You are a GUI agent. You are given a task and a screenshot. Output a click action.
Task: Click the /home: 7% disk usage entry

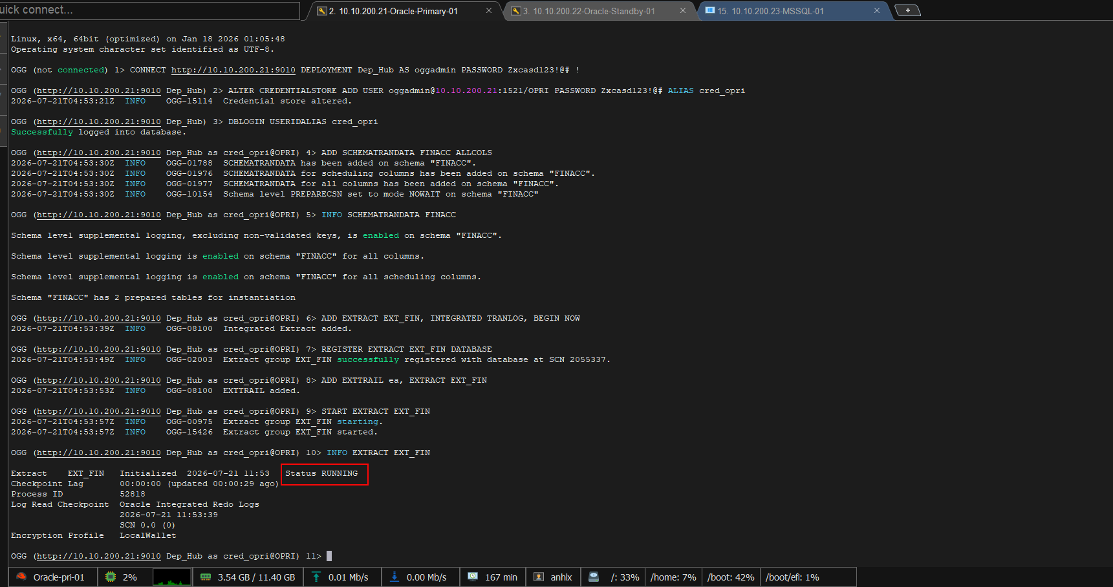point(673,577)
